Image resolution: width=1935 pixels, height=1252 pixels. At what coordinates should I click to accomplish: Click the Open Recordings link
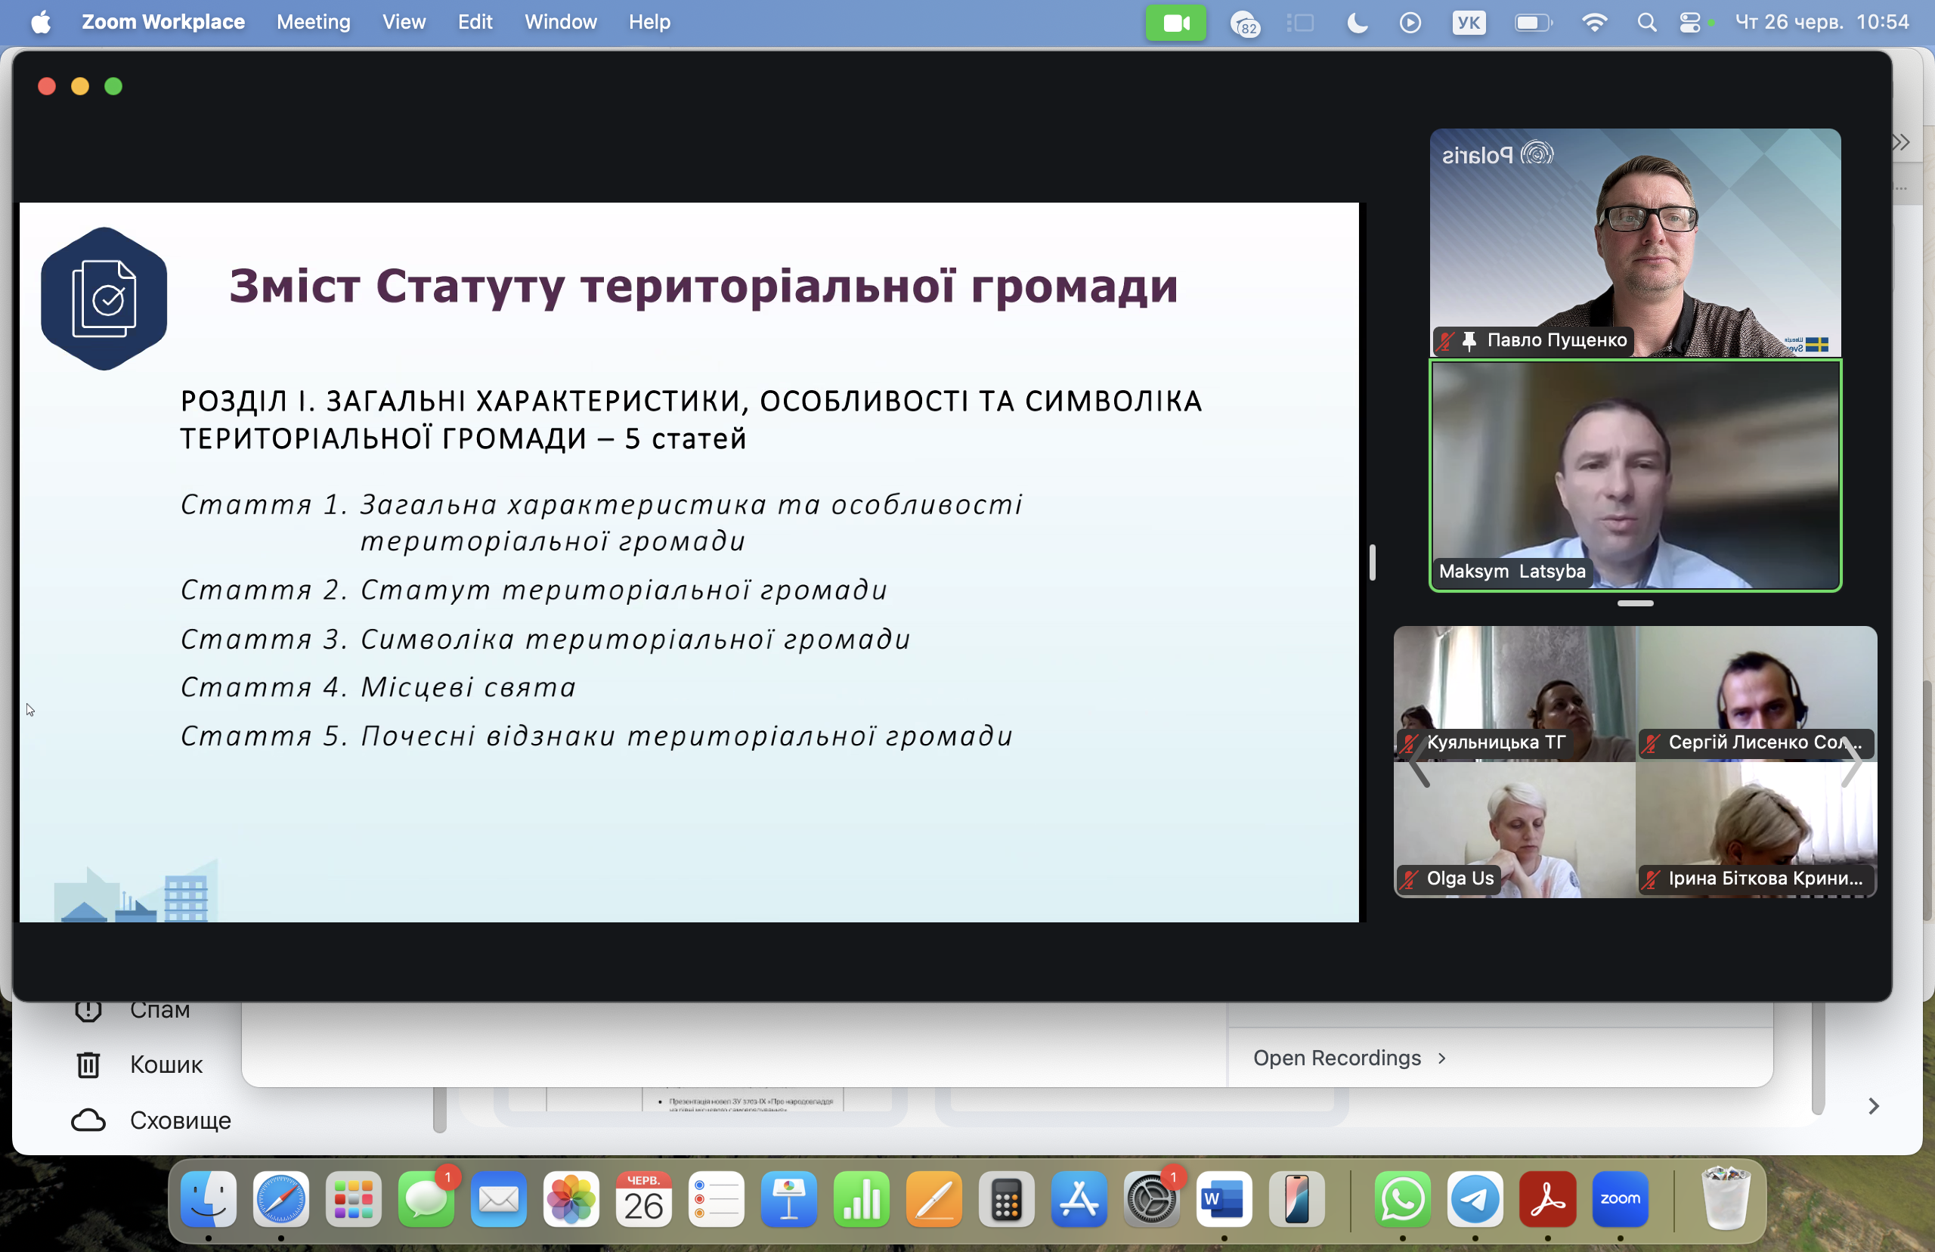1350,1058
